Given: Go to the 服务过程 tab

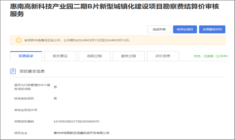Looking at the screenshot, I should (x=129, y=56).
